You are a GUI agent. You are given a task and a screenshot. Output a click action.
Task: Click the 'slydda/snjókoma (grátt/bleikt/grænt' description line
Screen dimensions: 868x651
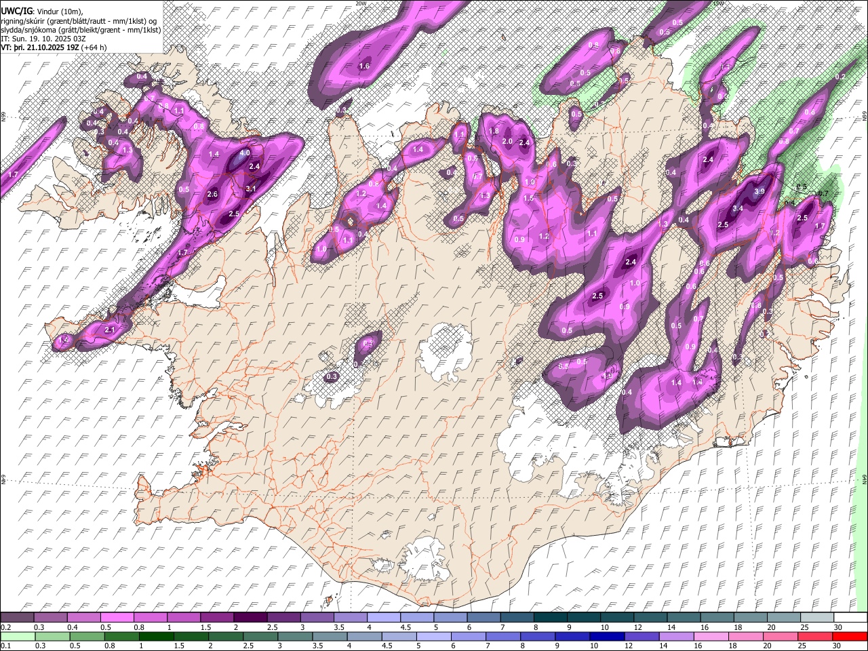tap(81, 30)
